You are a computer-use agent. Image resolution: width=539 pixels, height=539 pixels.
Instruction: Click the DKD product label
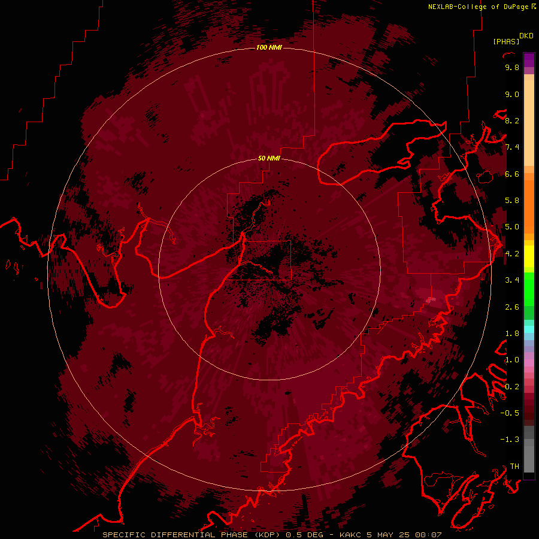coord(526,36)
